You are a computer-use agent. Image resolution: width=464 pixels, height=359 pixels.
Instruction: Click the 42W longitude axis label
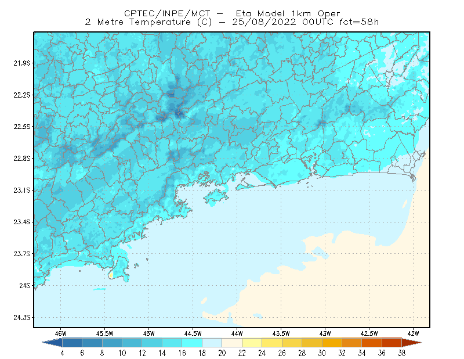(x=413, y=333)
